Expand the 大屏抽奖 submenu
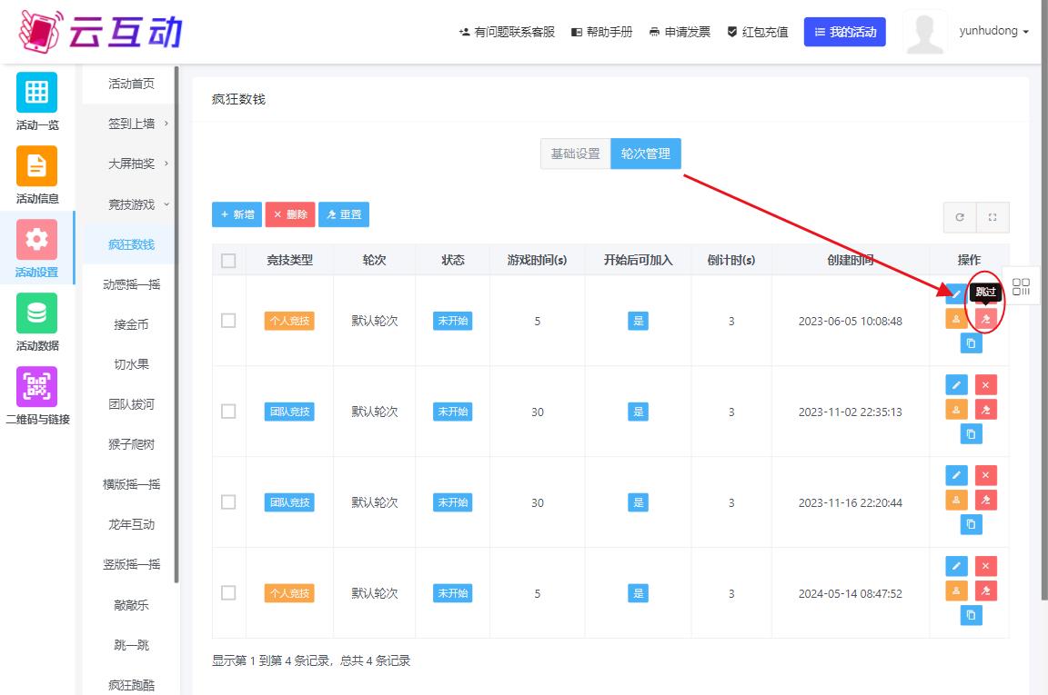This screenshot has height=695, width=1048. point(131,164)
